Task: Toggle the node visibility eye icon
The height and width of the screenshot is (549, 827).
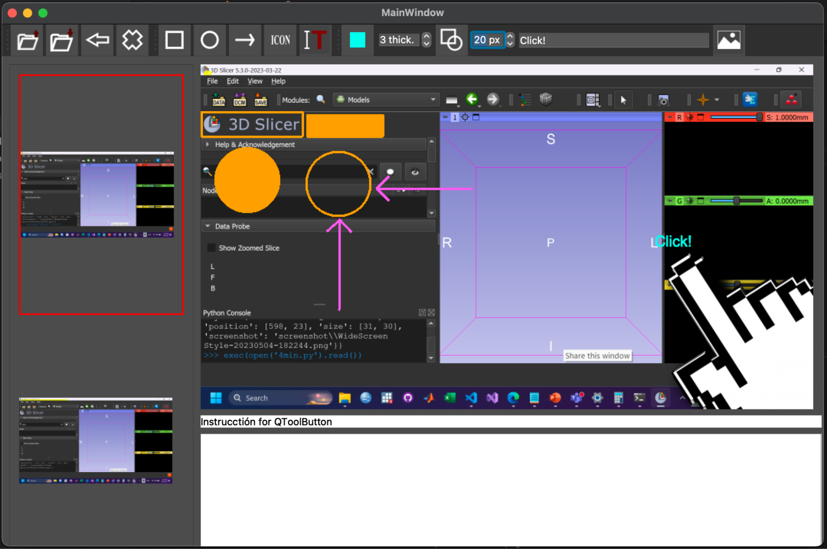Action: 415,171
